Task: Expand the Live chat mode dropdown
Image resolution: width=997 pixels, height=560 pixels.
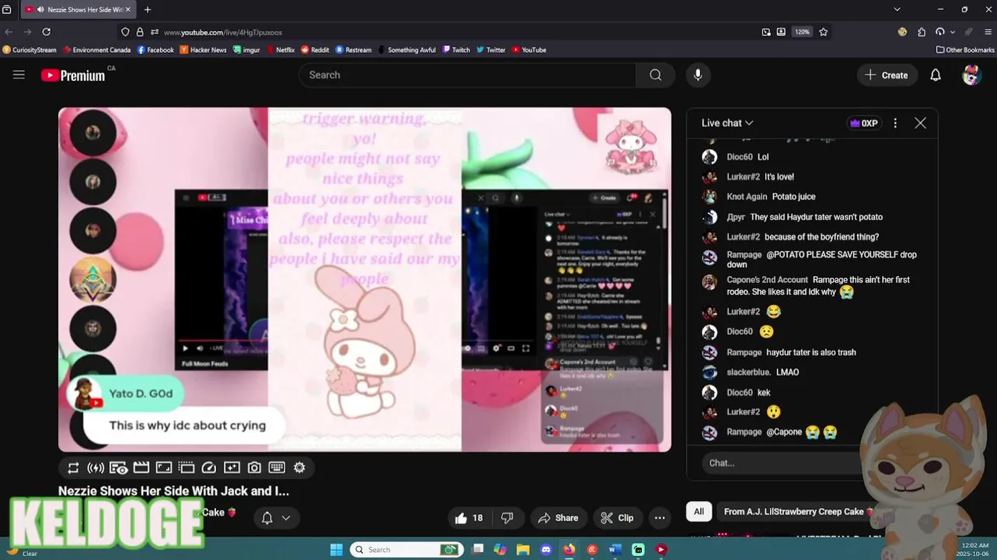Action: click(727, 123)
